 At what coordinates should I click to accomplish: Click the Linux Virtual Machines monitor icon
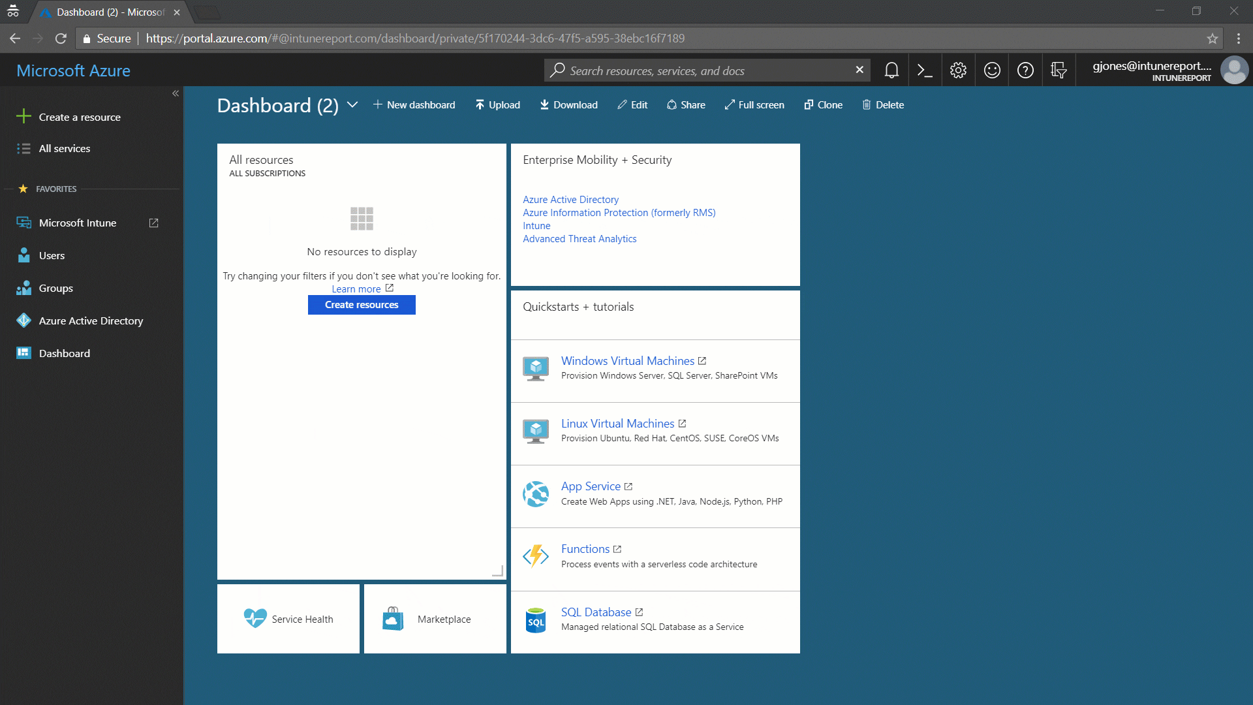pyautogui.click(x=536, y=431)
